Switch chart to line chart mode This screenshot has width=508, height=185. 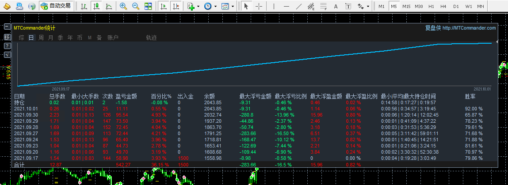tap(109, 6)
